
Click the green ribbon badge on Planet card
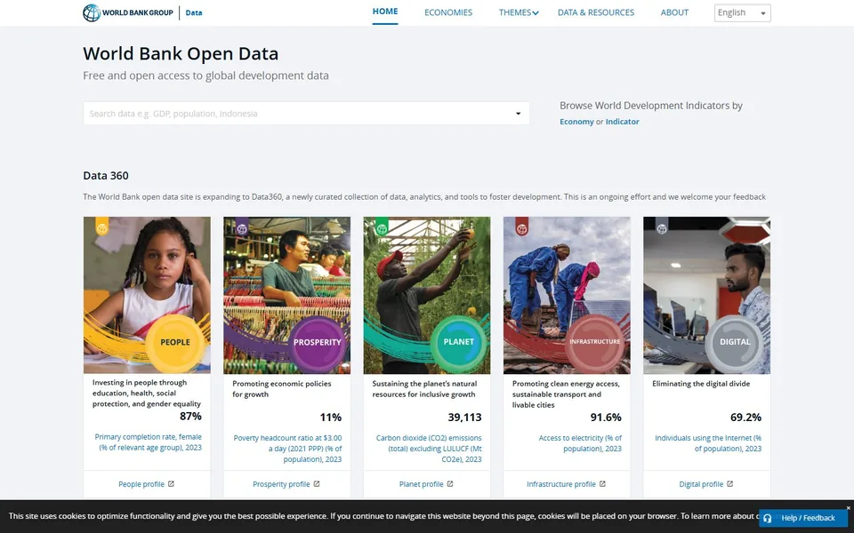382,227
